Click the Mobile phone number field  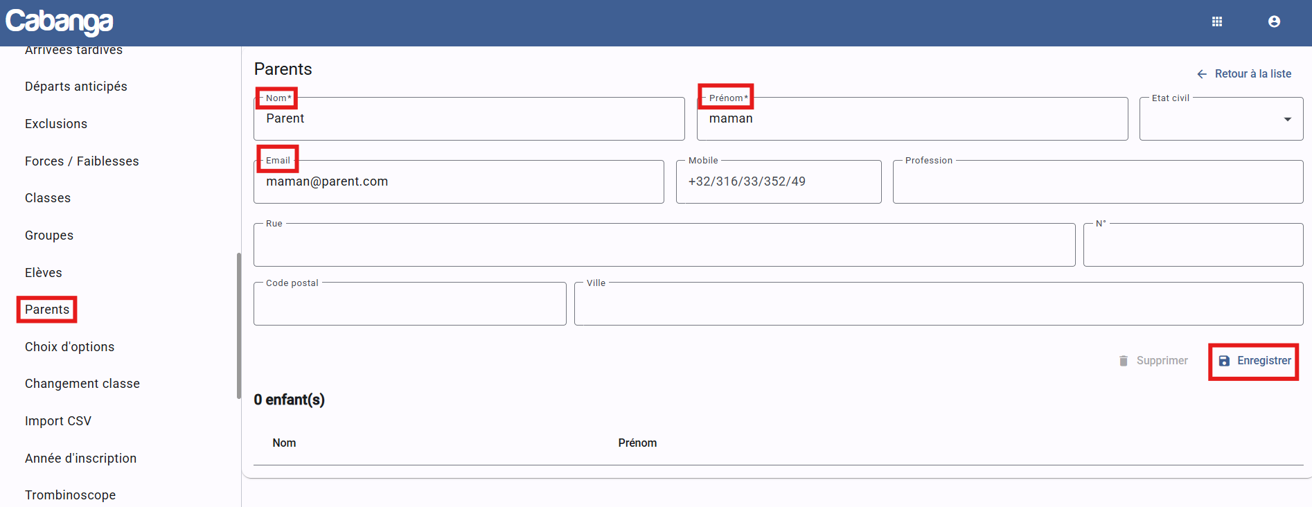tap(778, 182)
